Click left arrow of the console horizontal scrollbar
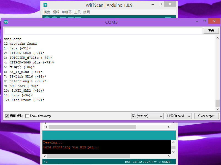Screen dimensions: 221x165 pyautogui.click(x=45, y=156)
